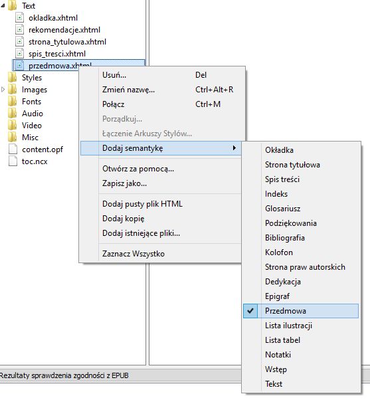The height and width of the screenshot is (400, 370).
Task: Click the Styles folder icon
Action: tap(12, 78)
